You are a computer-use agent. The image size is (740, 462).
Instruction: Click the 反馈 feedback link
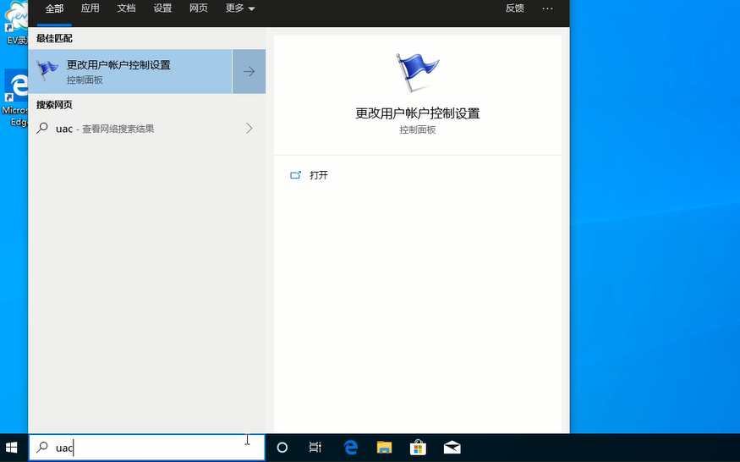514,8
